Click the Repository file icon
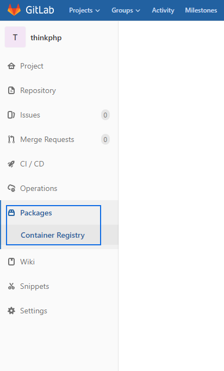The height and width of the screenshot is (371, 224). coord(11,90)
